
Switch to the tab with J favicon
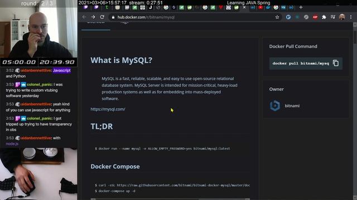pos(150,7)
